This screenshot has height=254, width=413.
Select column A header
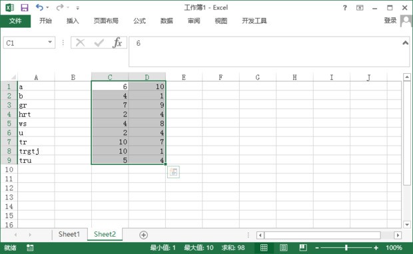(36, 77)
